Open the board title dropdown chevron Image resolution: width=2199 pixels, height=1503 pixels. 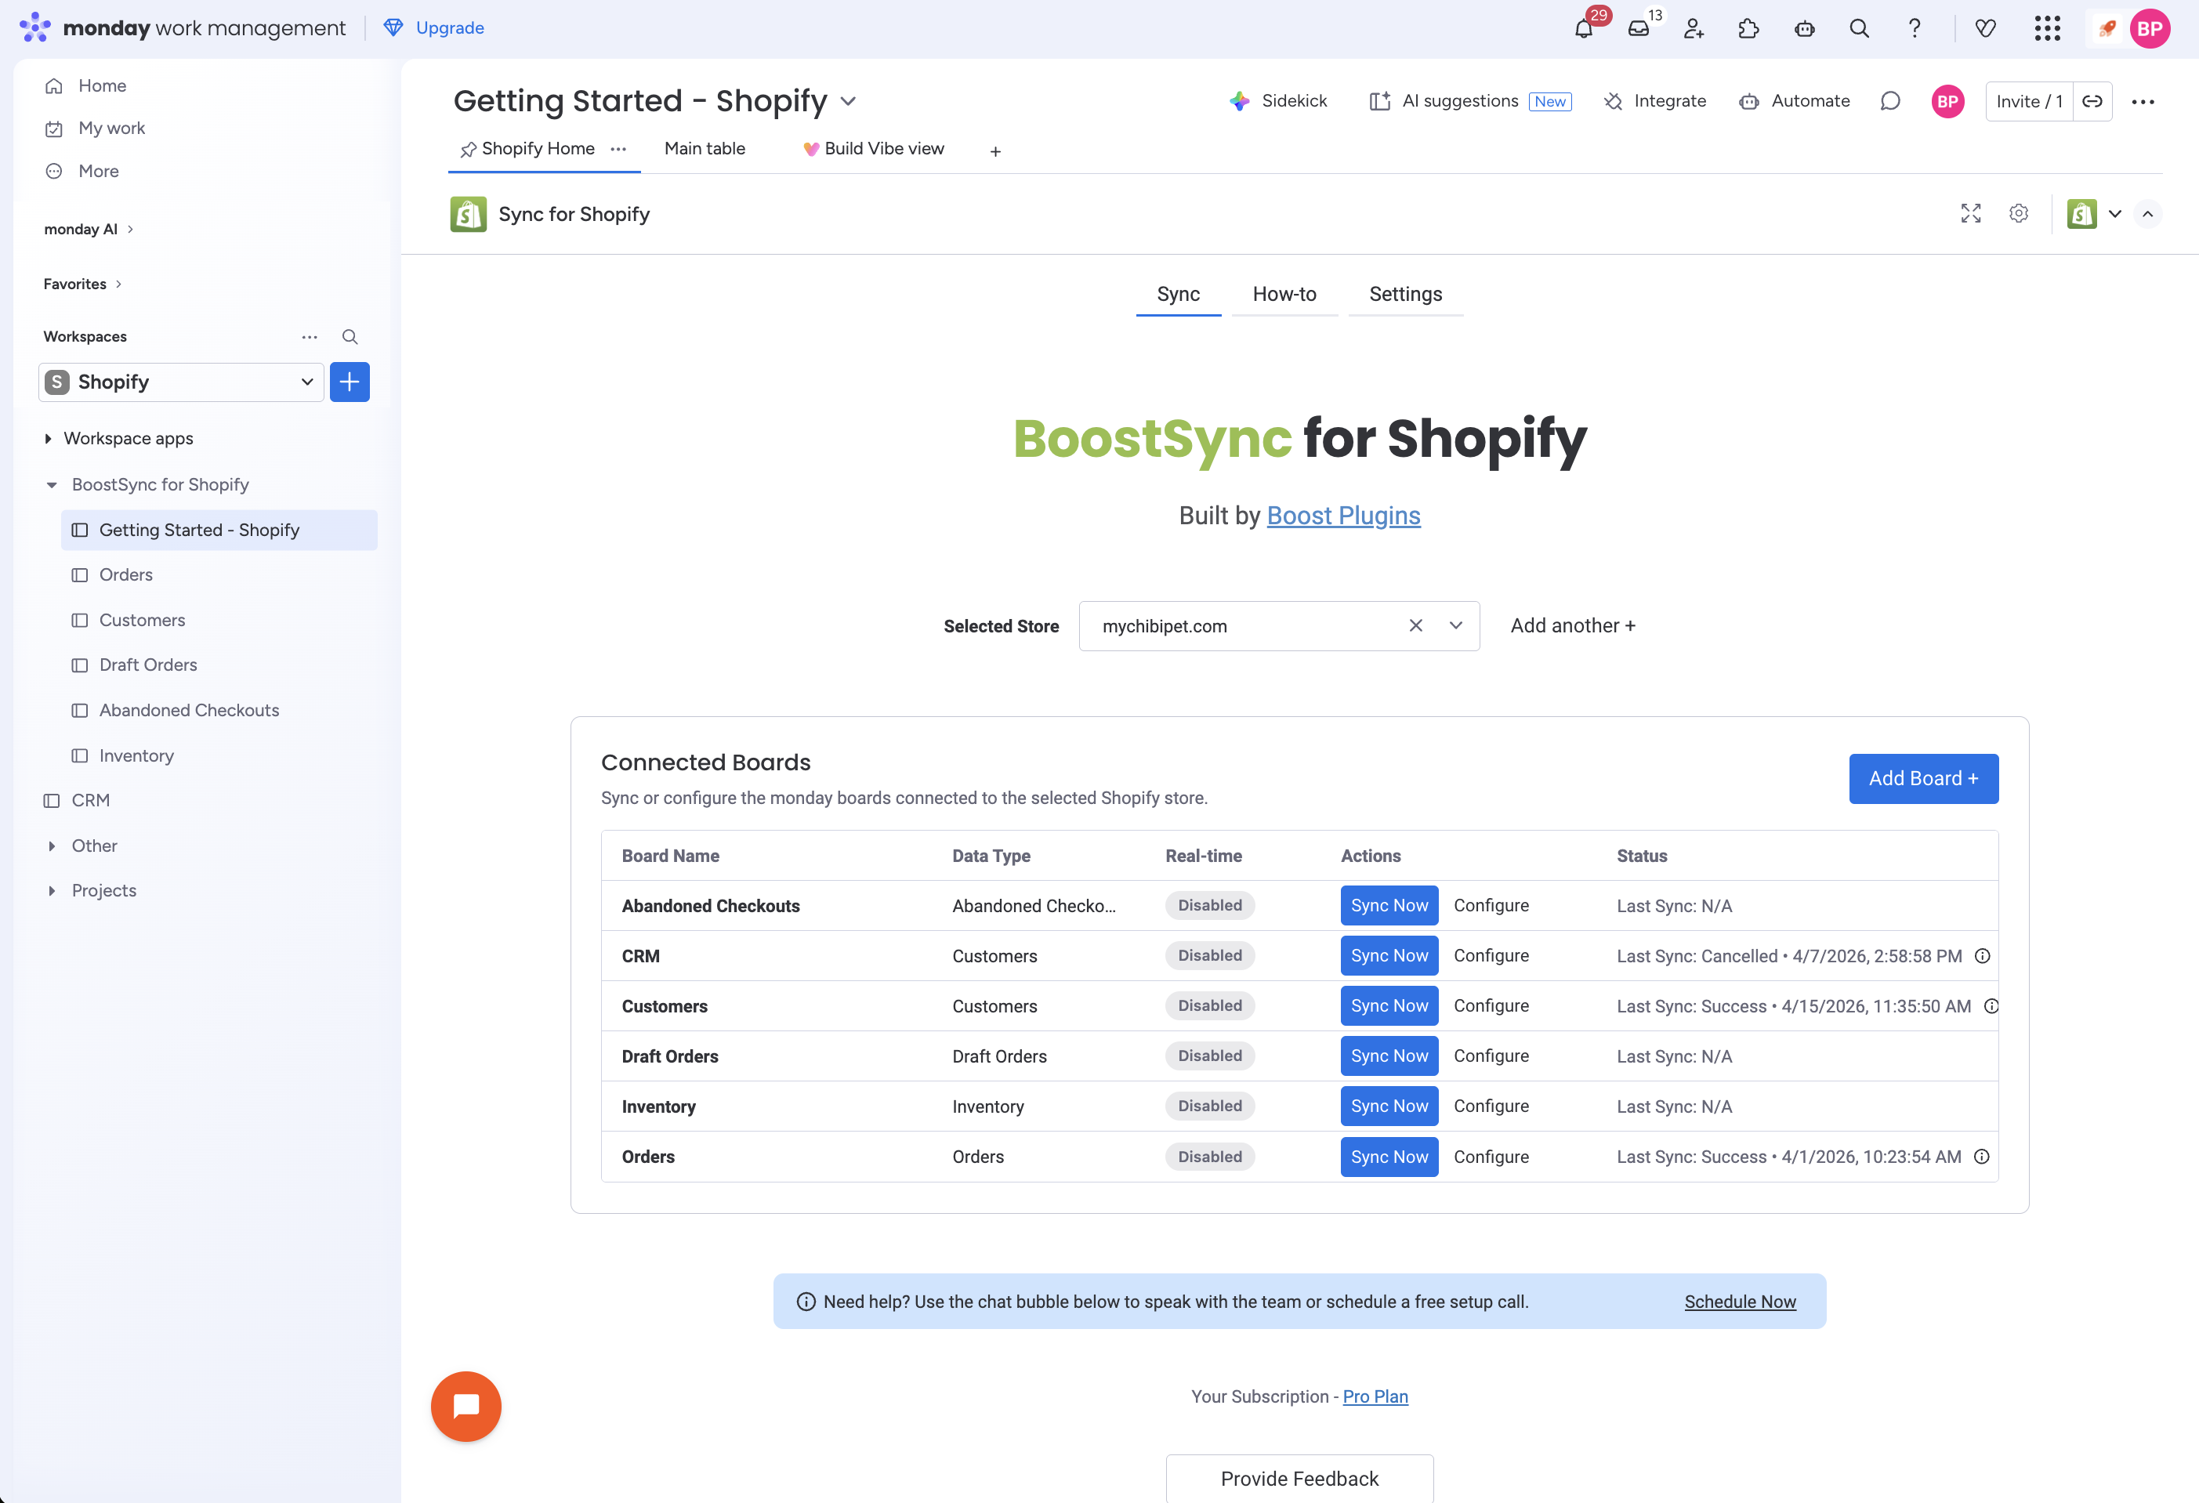click(849, 101)
